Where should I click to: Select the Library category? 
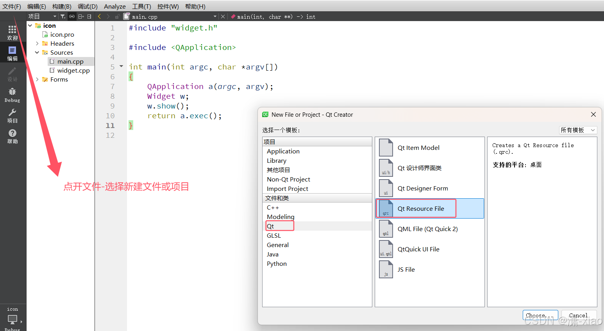[x=277, y=160]
